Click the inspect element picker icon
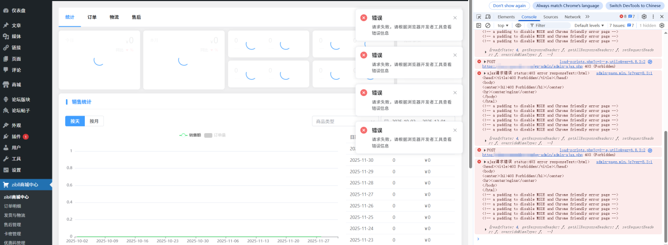The height and width of the screenshot is (245, 668). [x=479, y=17]
